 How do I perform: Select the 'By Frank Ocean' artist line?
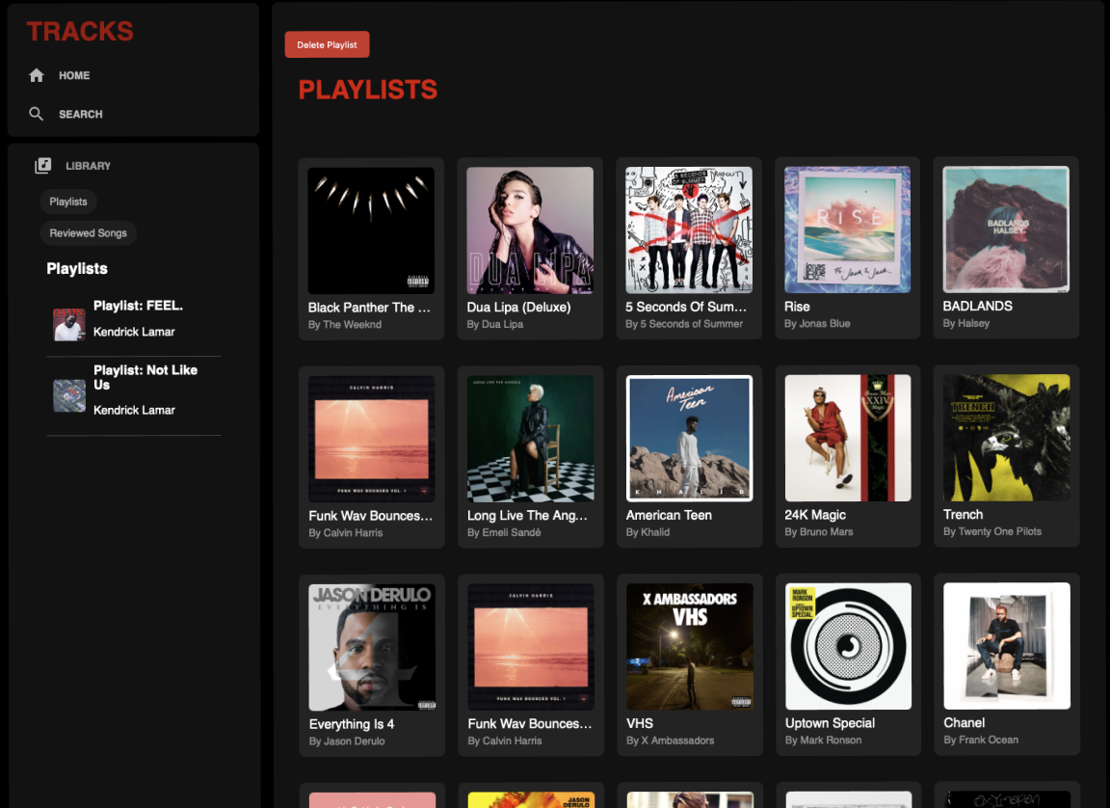(x=981, y=740)
